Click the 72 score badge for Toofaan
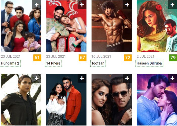 pyautogui.click(x=128, y=58)
